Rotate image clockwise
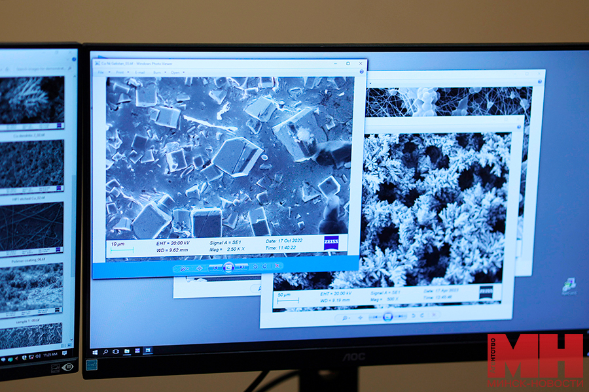Screen dimensions: 589x392 [x=265, y=267]
